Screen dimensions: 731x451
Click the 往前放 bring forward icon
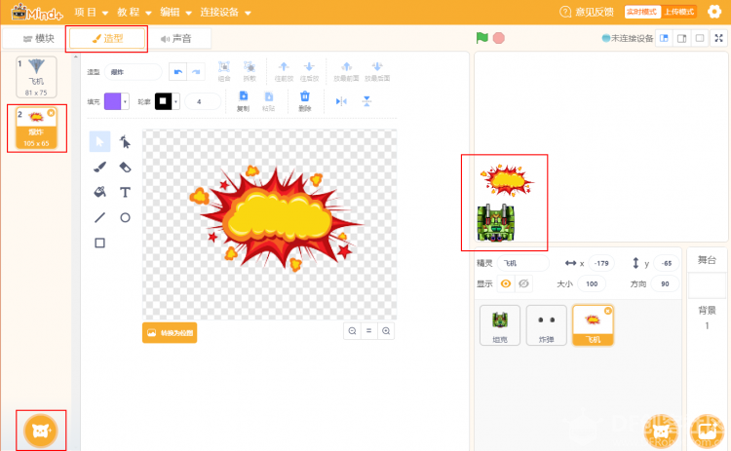[284, 66]
